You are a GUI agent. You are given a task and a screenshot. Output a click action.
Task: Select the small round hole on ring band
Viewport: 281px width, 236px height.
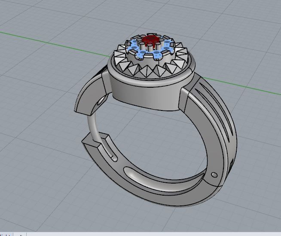(x=214, y=175)
